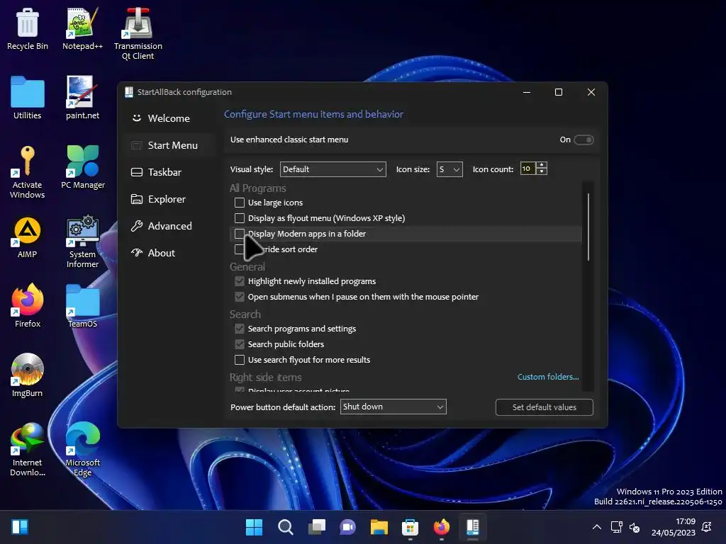Screen dimensions: 726x544
Task: Open the Visual style dropdown
Action: click(x=333, y=169)
